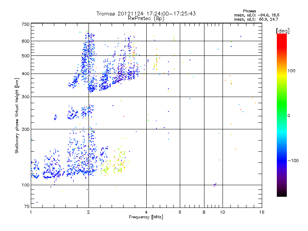308x231 pixels.
Task: Click the purple point cluster at 100 km near 9 MHz
Action: coord(215,185)
